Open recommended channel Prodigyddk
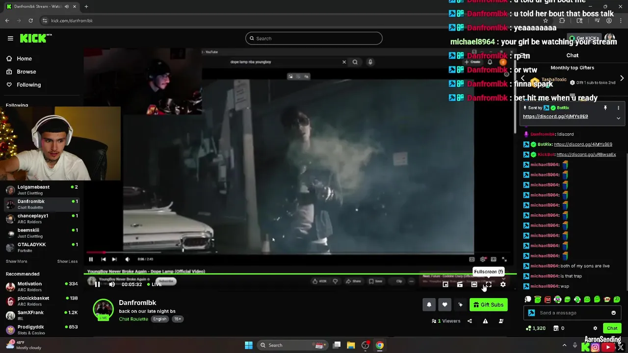628x353 pixels. click(x=41, y=329)
